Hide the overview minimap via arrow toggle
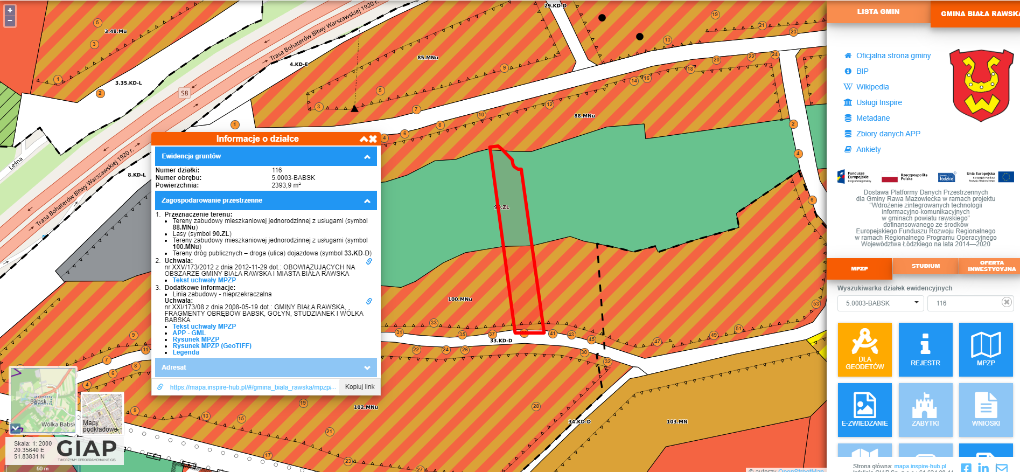The width and height of the screenshot is (1020, 472). tap(16, 428)
